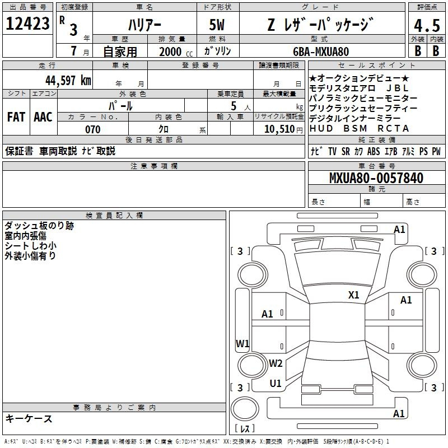448x448 pixels.
Task: Select the car name ハリアー
Action: tap(144, 25)
